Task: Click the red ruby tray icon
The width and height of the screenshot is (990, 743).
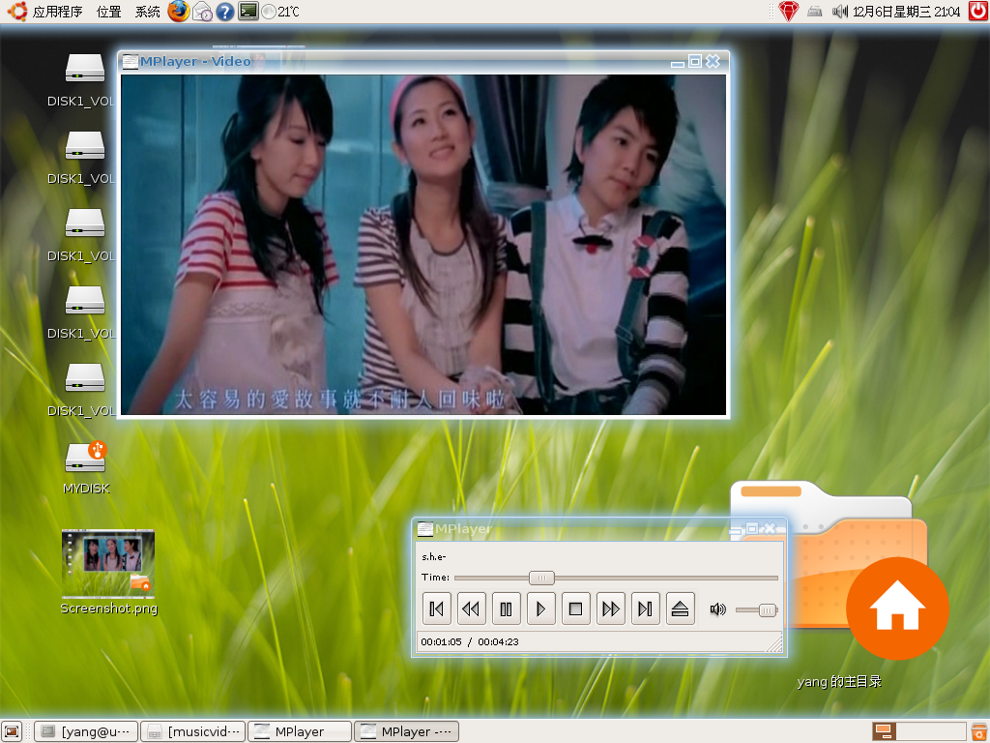Action: pyautogui.click(x=788, y=11)
